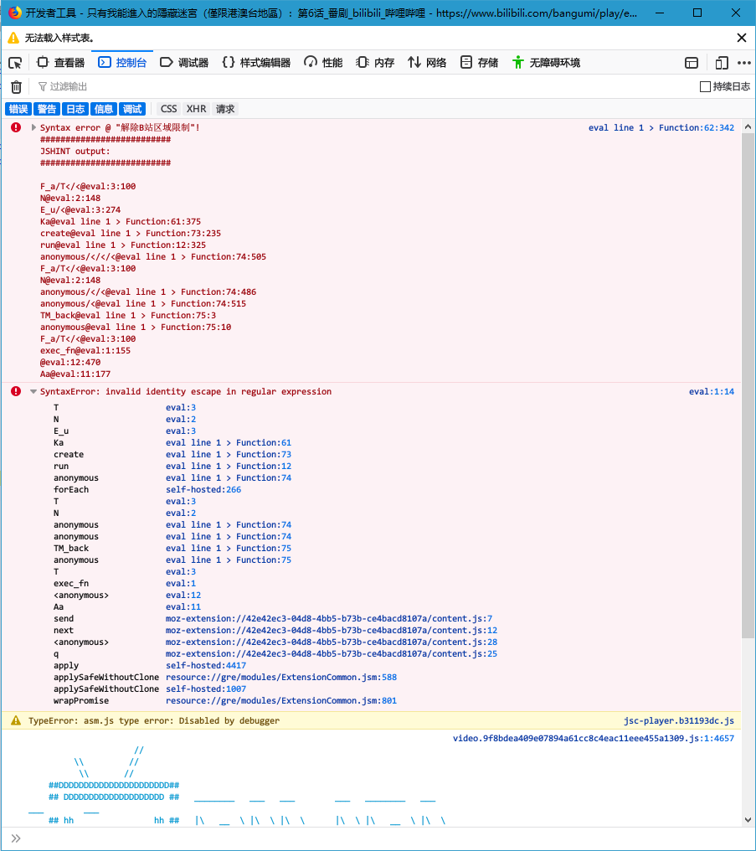Open content.js:28 stack link
Screen dimensions: 756x851
tap(332, 642)
